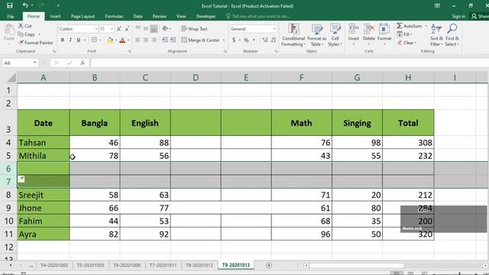Image resolution: width=489 pixels, height=275 pixels.
Task: Open the File menu tab
Action: point(10,16)
